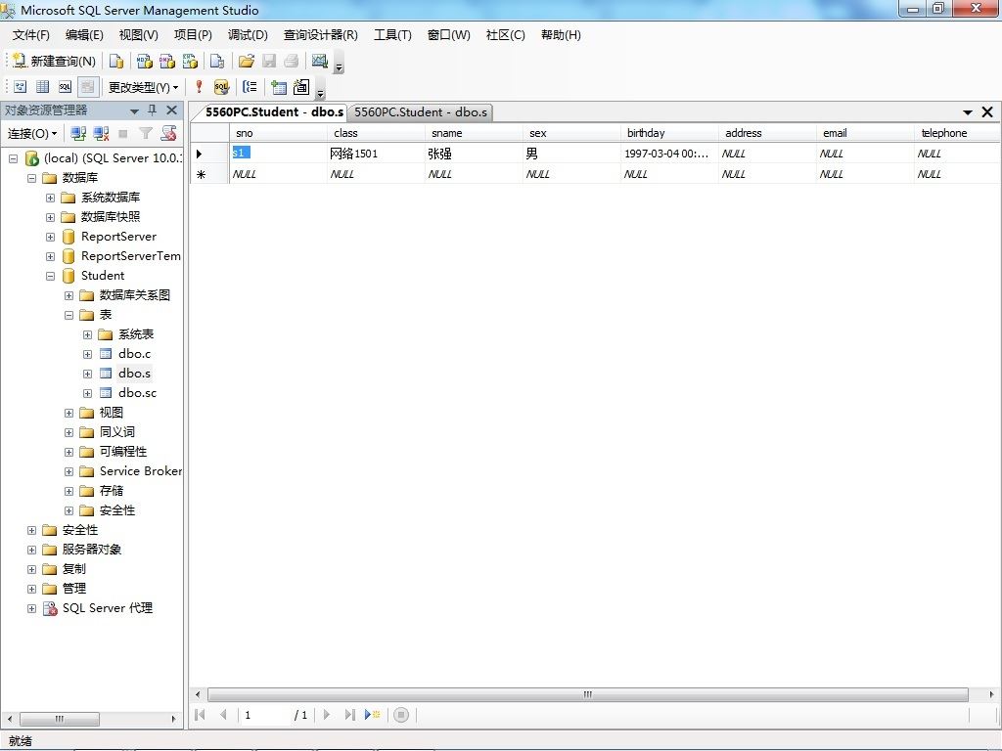Screen dimensions: 1002x751
Task: Click the SQL Server Compact query icon
Action: click(217, 62)
